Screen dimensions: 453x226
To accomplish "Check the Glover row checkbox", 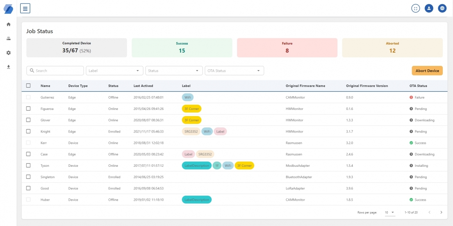I will pyautogui.click(x=28, y=120).
